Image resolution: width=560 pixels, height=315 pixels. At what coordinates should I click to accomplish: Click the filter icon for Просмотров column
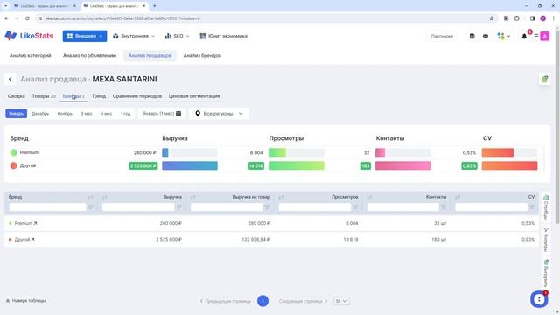[x=355, y=207]
